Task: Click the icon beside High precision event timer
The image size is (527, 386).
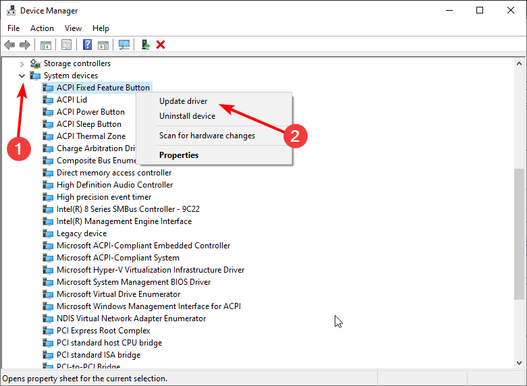Action: 48,197
